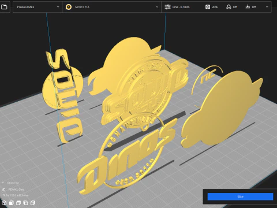The height and width of the screenshot is (208, 277).
Task: Switch to the top view cube icon
Action: tap(18, 203)
